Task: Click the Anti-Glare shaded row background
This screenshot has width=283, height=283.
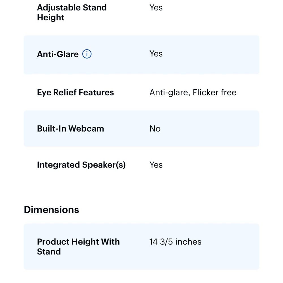Action: tap(141, 55)
